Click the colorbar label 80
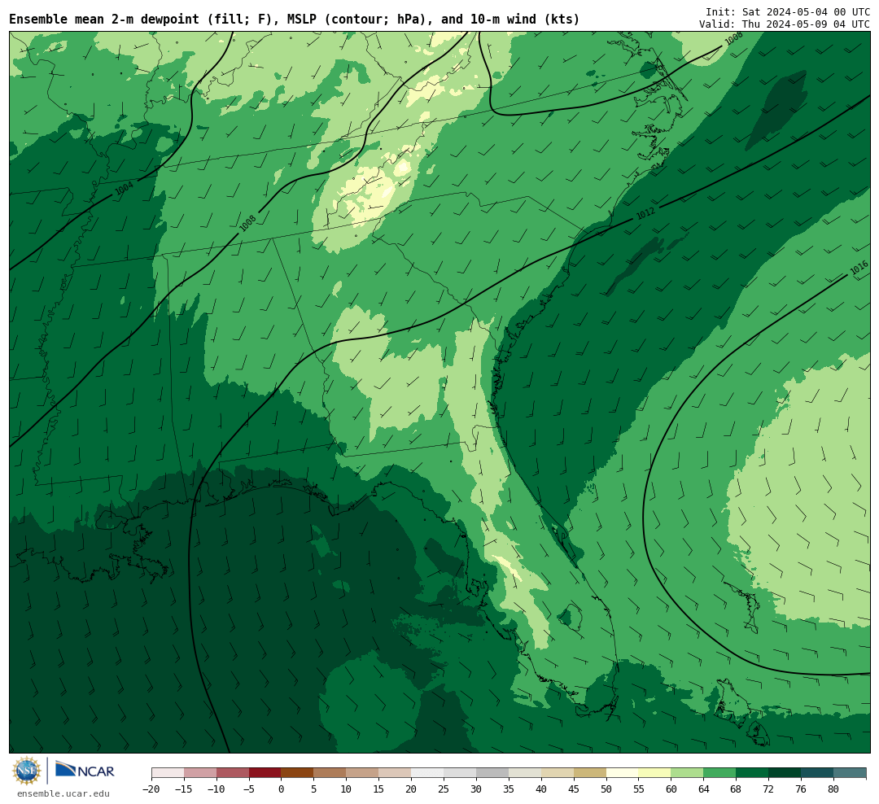879x804 pixels. [833, 789]
